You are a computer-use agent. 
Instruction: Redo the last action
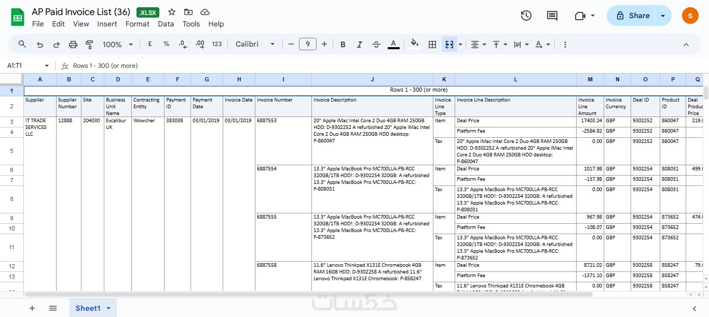point(57,45)
